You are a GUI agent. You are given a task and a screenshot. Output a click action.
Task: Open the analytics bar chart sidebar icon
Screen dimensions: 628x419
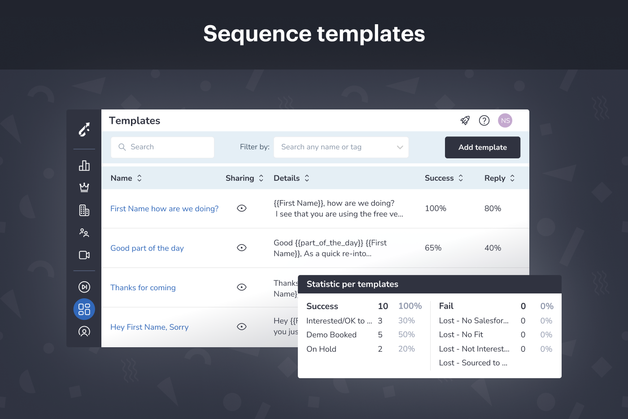coord(84,166)
